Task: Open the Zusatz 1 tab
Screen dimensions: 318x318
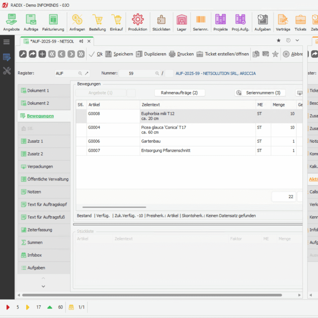Action: pyautogui.click(x=44, y=141)
